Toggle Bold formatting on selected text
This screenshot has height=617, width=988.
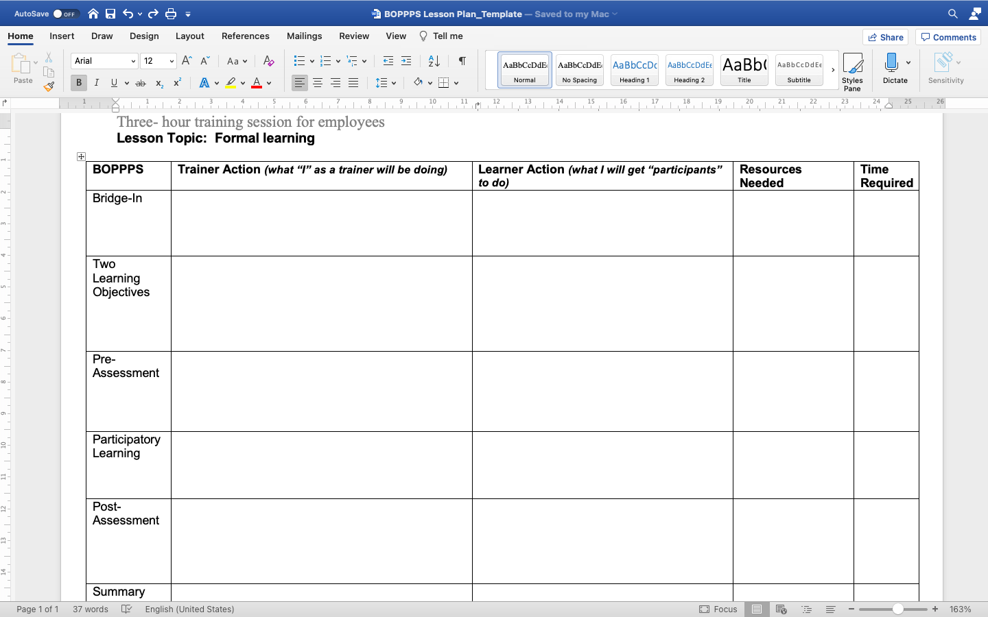78,82
